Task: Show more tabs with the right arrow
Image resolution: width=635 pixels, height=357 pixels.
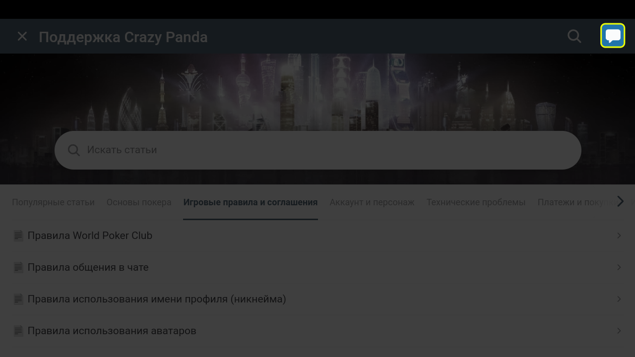Action: pyautogui.click(x=621, y=201)
